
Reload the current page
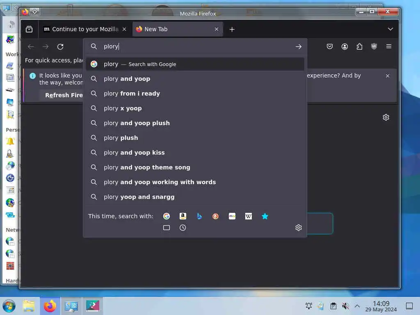pos(60,47)
